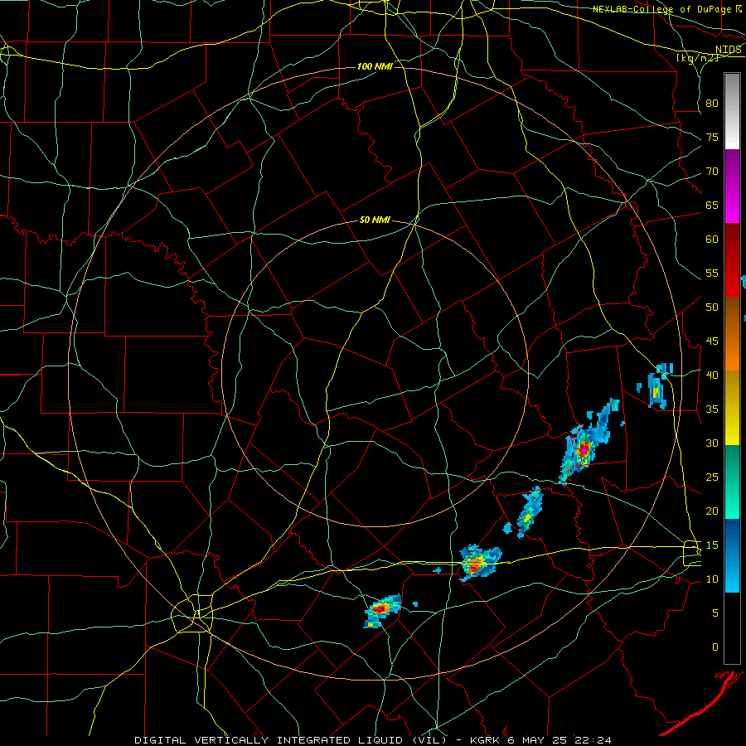Click the 40 value on the scale
The image size is (746, 746).
pyautogui.click(x=712, y=375)
